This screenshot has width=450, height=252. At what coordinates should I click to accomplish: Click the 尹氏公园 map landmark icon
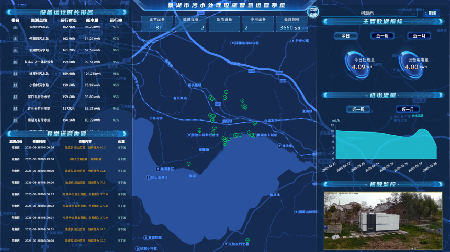292,41
